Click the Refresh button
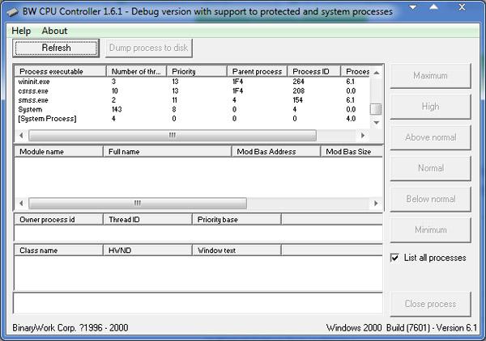The width and height of the screenshot is (486, 341). point(56,48)
